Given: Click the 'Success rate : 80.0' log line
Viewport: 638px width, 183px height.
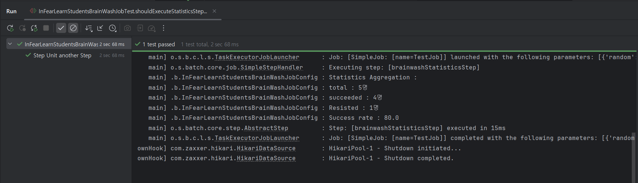Looking at the screenshot, I should (364, 118).
